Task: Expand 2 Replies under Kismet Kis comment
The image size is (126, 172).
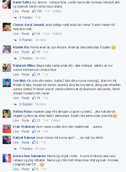Action: [26, 58]
